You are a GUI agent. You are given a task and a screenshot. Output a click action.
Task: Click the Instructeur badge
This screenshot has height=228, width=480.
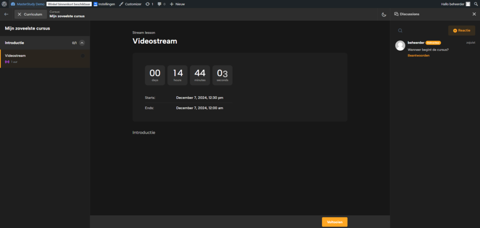tap(433, 43)
